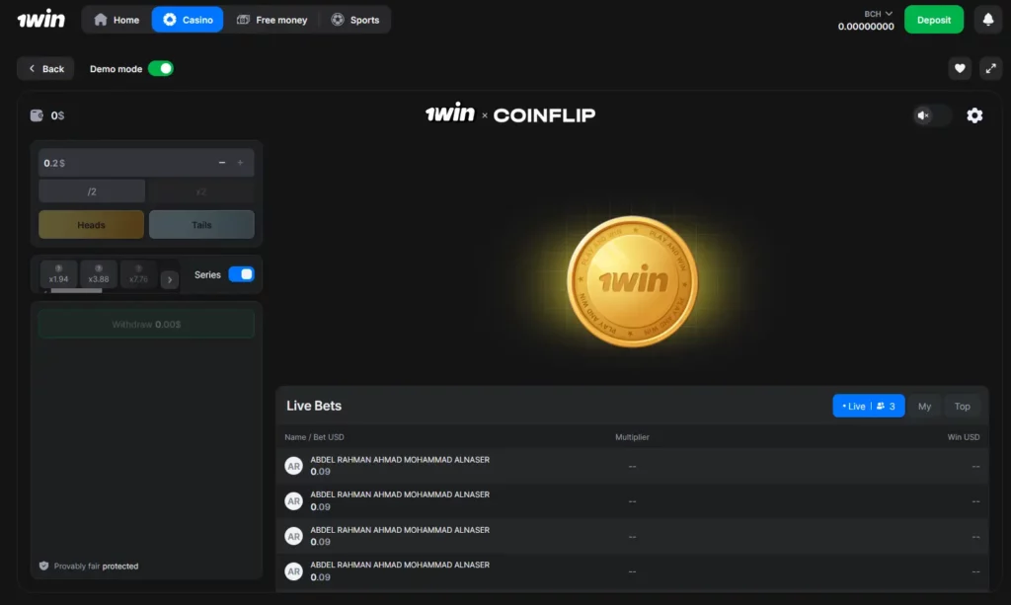Open the Sports section icon

337,19
